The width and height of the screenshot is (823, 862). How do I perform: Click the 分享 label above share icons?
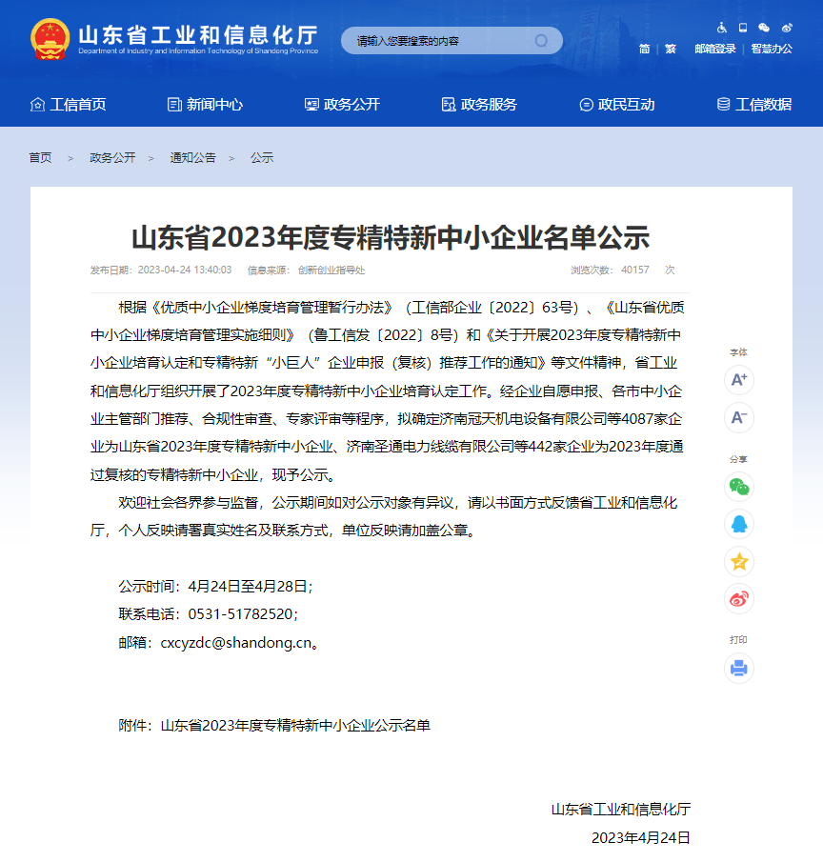click(x=738, y=459)
